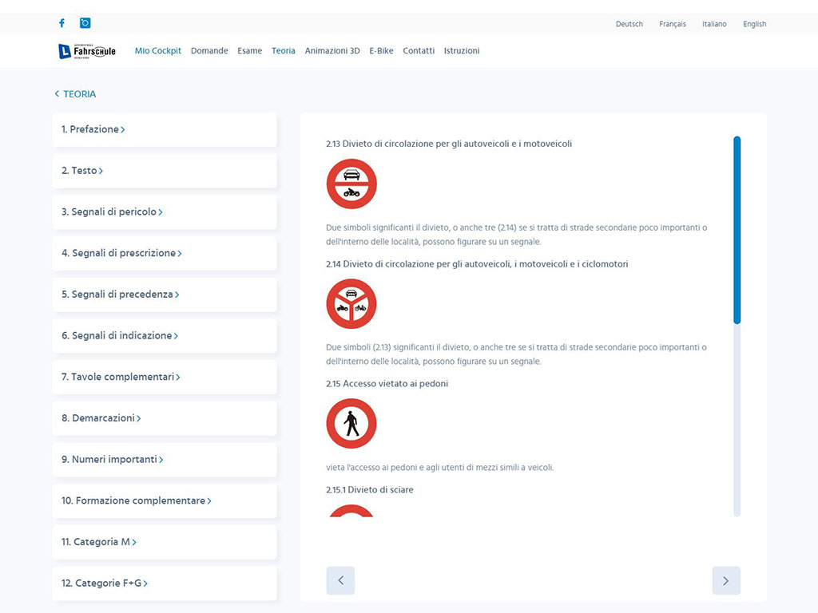Screen dimensions: 818x613
Task: Expand the 8. Demarcazioni section
Action: (x=101, y=418)
